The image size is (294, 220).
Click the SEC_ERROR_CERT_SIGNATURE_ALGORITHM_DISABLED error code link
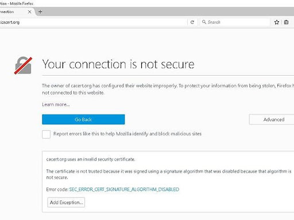[x=124, y=189]
